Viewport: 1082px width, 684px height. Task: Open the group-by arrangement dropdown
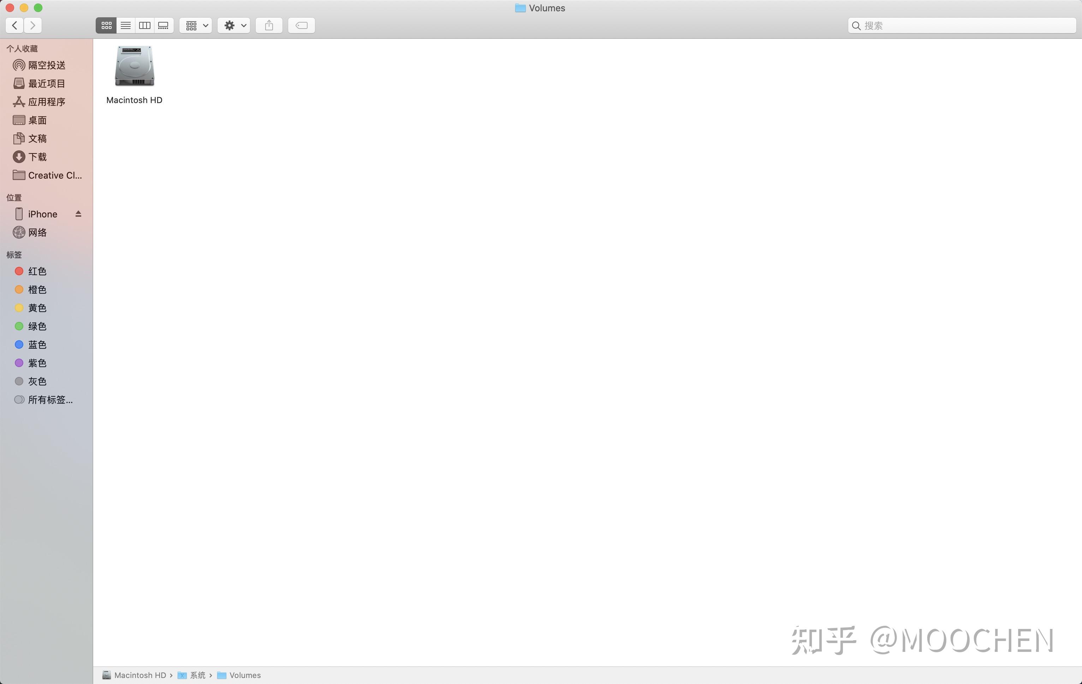pyautogui.click(x=196, y=26)
